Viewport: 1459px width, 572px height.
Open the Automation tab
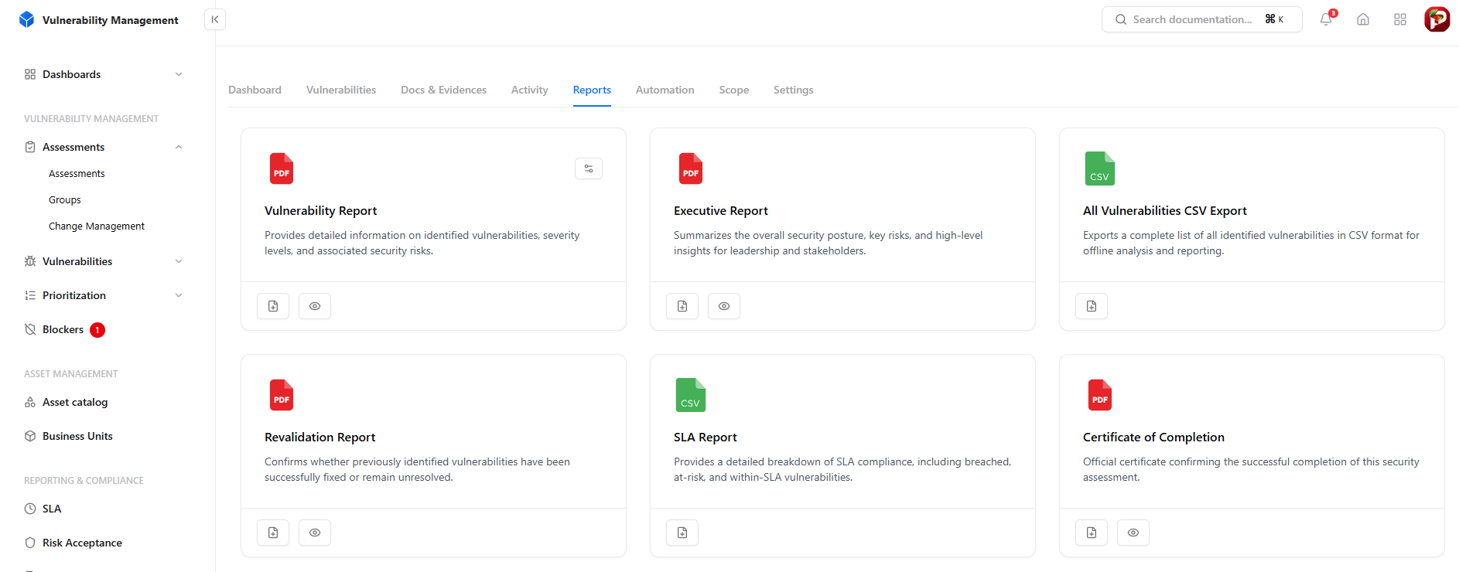click(x=665, y=90)
